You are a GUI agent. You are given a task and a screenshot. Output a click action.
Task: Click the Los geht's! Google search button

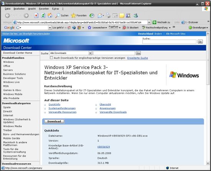click(58, 28)
